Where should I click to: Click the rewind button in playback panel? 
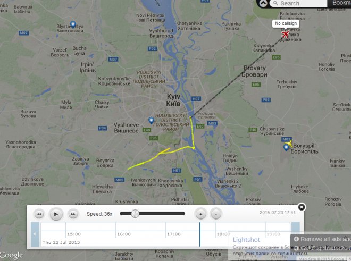[39, 214]
